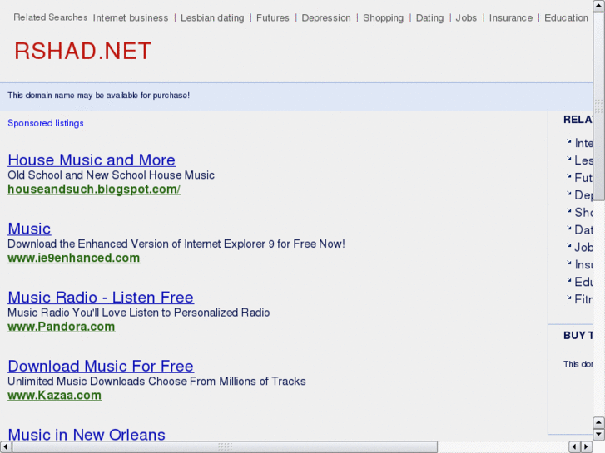Viewport: 605px width, 453px height.
Task: Click the vertical scrollbar thumb
Action: tap(598, 106)
